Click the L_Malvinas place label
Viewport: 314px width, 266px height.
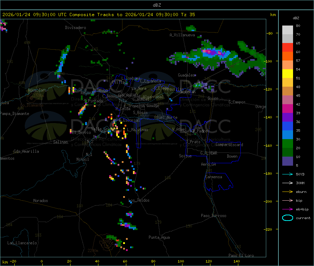137,130
